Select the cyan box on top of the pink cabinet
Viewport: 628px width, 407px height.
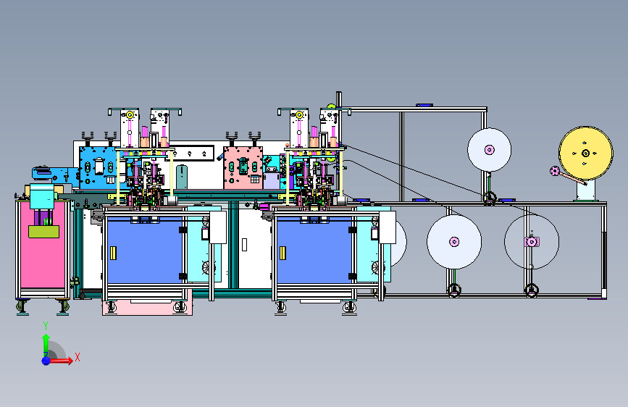point(42,197)
